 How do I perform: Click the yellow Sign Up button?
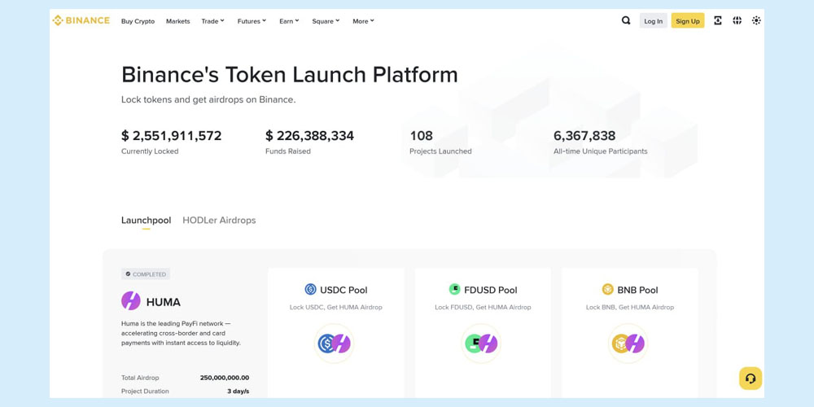(x=687, y=21)
